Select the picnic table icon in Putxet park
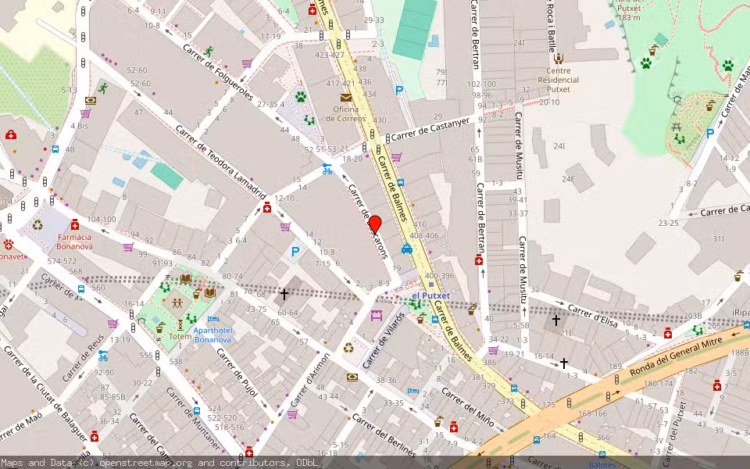The width and height of the screenshot is (750, 469). pyautogui.click(x=677, y=127)
